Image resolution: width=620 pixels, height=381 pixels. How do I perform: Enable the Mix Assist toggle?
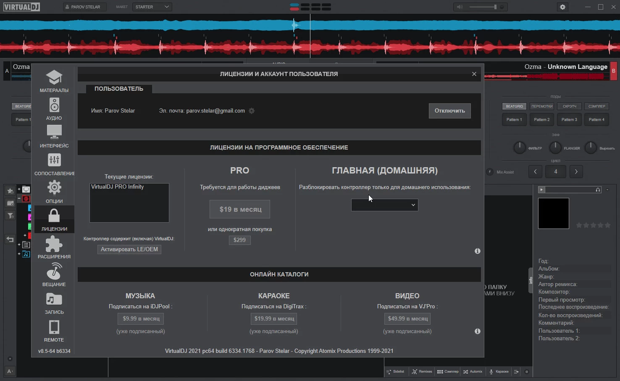tap(490, 172)
